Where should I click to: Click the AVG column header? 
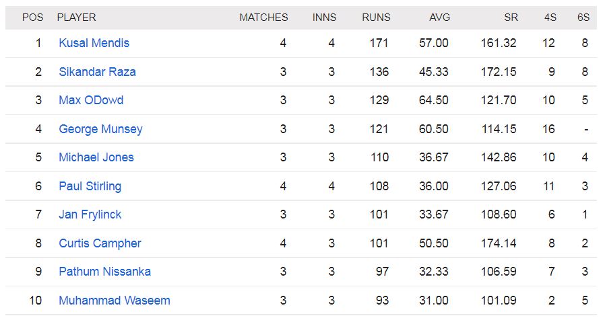tap(439, 17)
